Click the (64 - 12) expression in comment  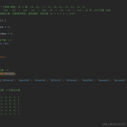[x=10, y=10]
